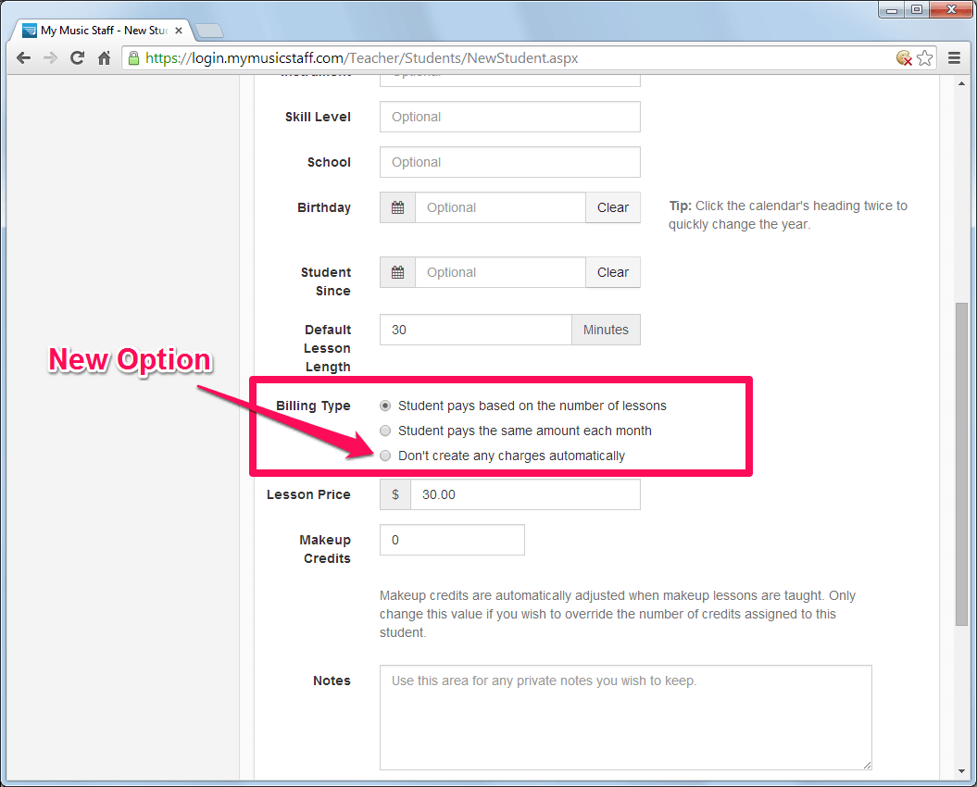977x787 pixels.
Task: Click the dollar sign prefix on Lesson Price
Action: pos(395,494)
